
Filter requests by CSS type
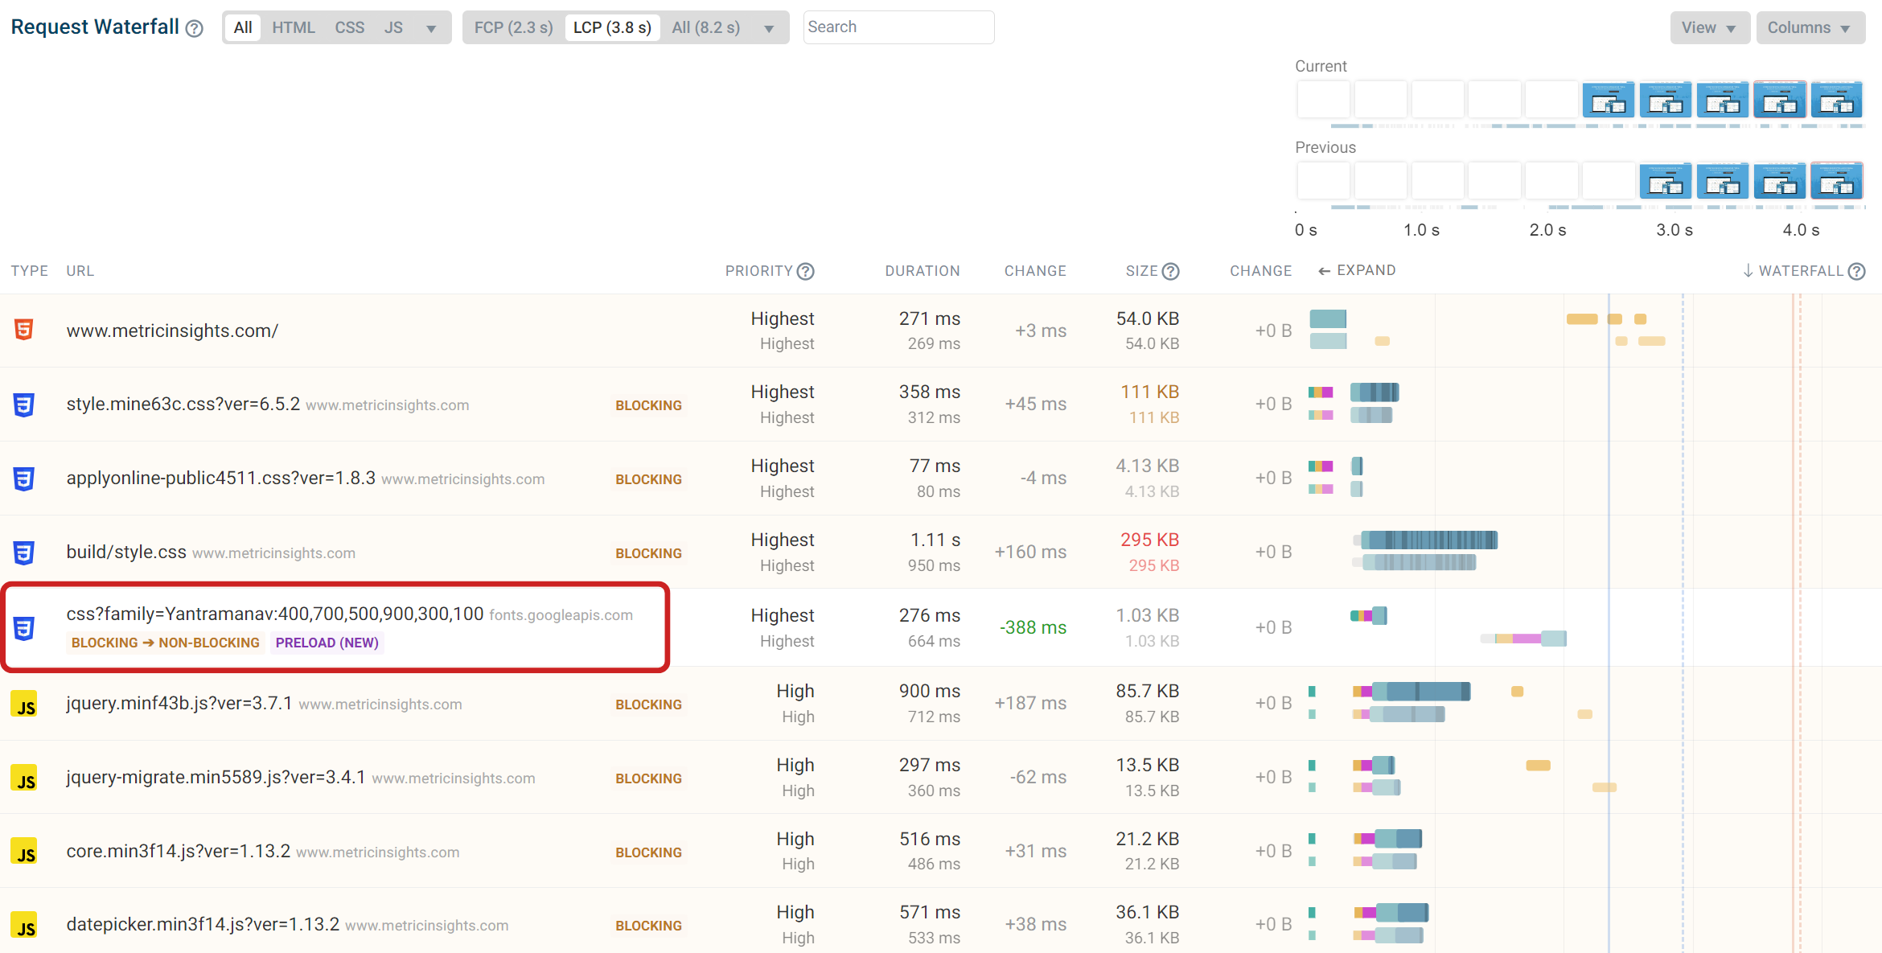(x=350, y=27)
